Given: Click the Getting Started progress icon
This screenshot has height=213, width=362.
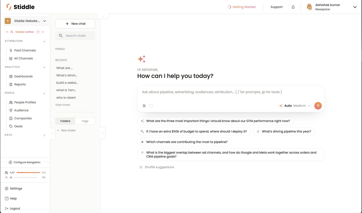Looking at the screenshot, I should pos(229,7).
